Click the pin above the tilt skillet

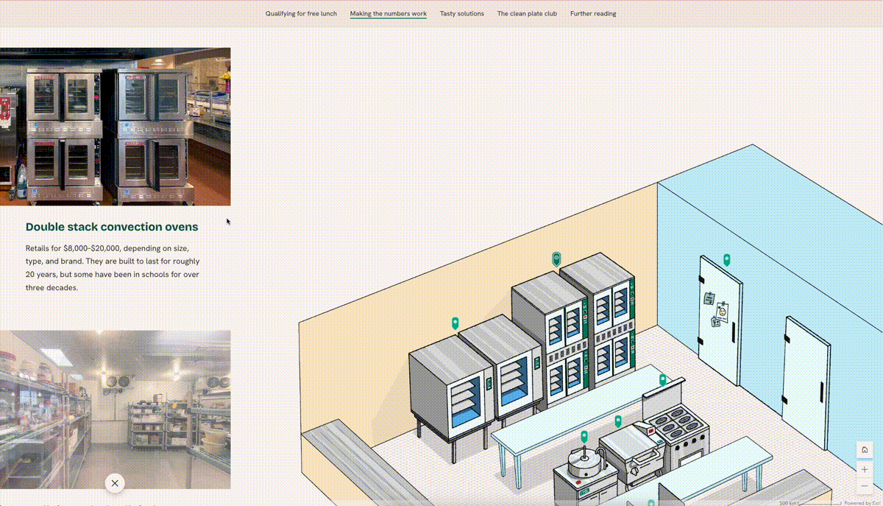click(618, 421)
